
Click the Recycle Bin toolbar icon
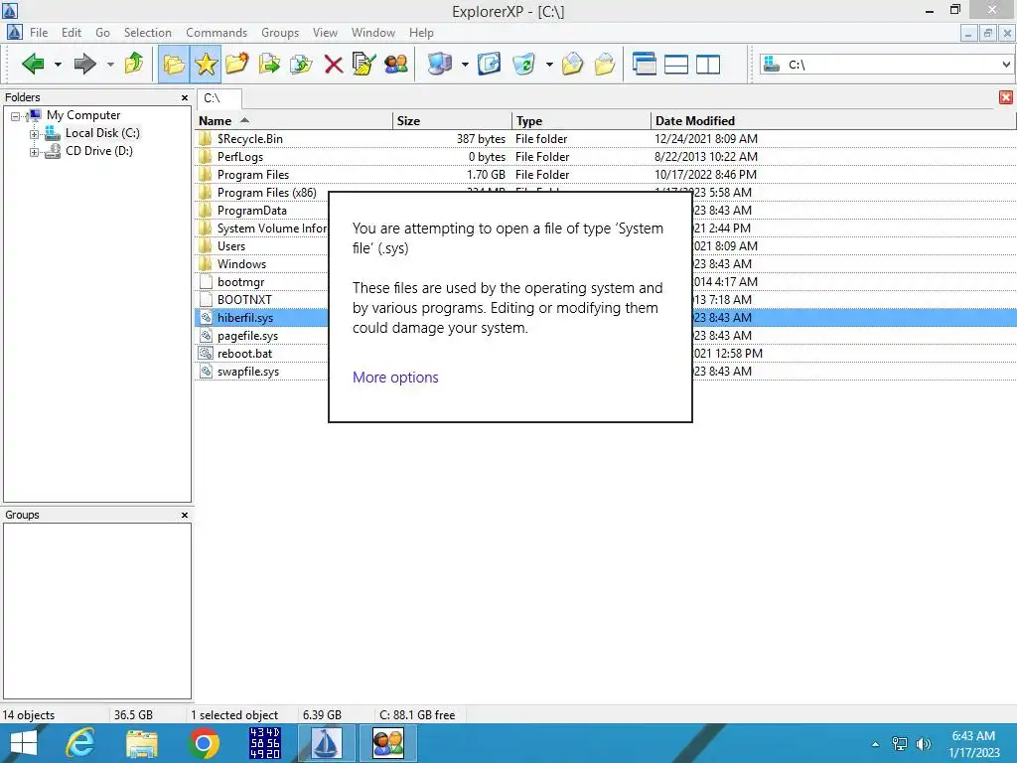[x=523, y=64]
